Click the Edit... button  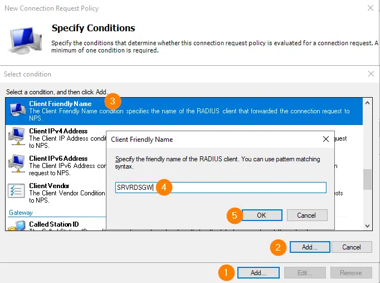click(x=304, y=273)
